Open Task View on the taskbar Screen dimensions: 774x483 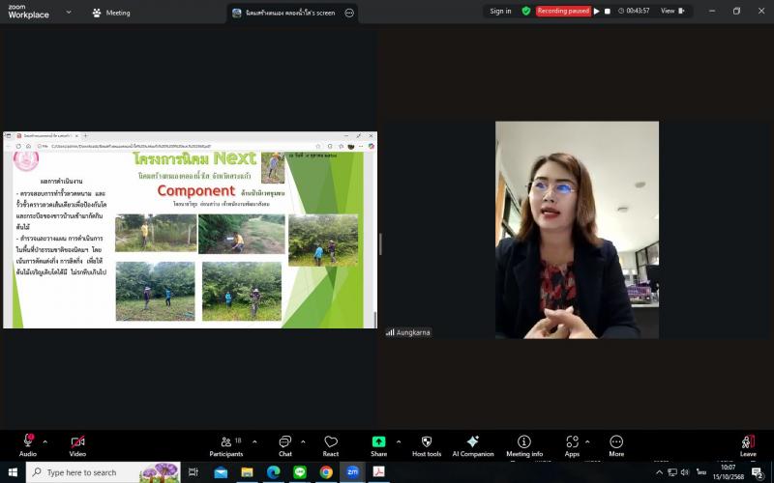click(193, 472)
